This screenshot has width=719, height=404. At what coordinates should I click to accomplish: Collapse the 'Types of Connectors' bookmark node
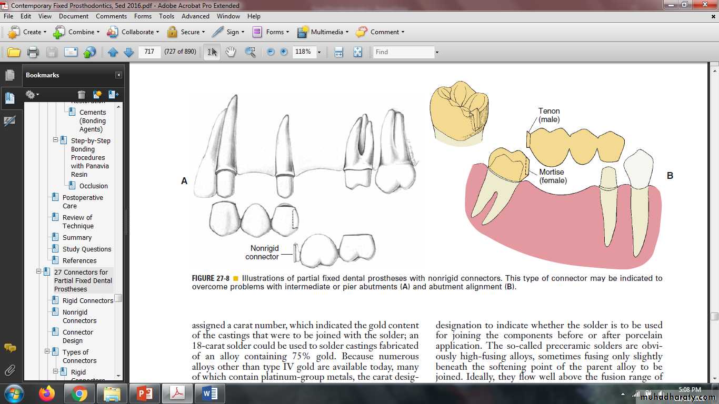tap(47, 352)
